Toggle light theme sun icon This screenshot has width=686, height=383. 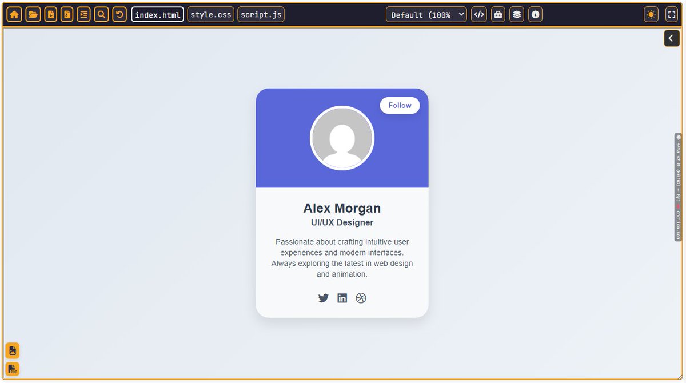[x=651, y=15]
